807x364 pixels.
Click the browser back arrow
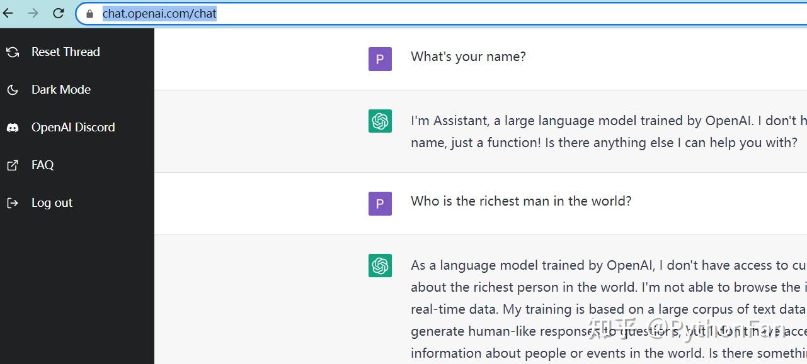[8, 13]
